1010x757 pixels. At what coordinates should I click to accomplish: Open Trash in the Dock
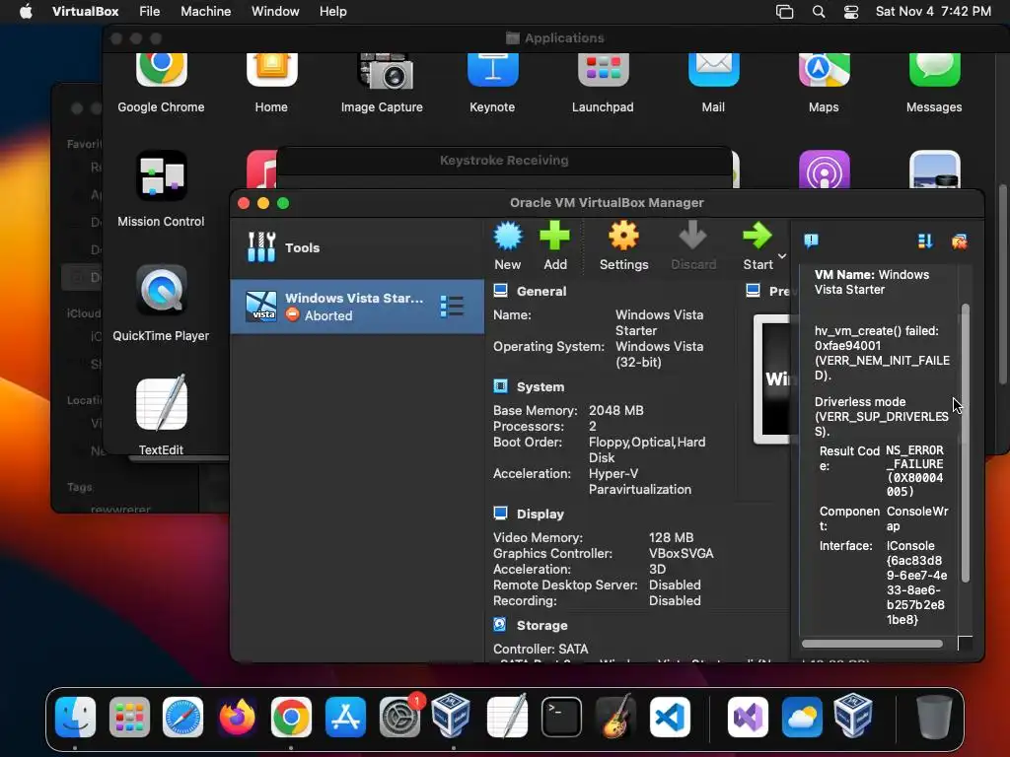[x=935, y=717]
